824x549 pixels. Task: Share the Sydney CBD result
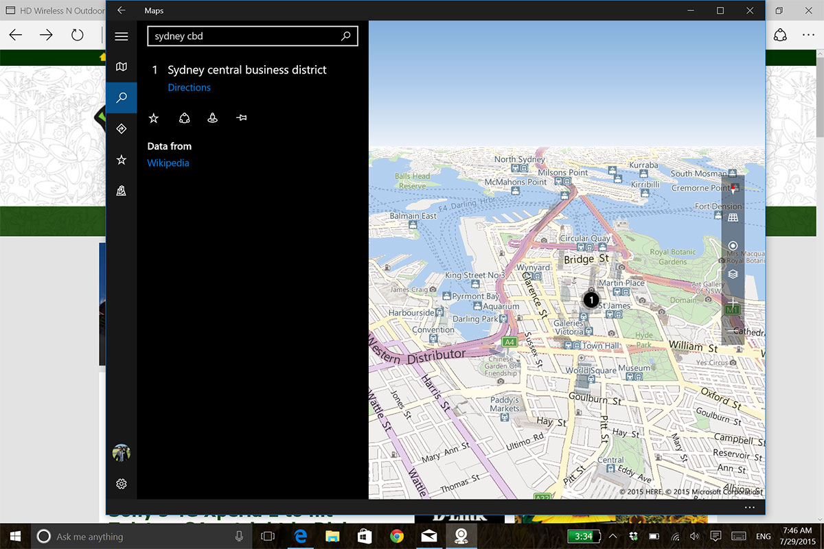pos(184,118)
